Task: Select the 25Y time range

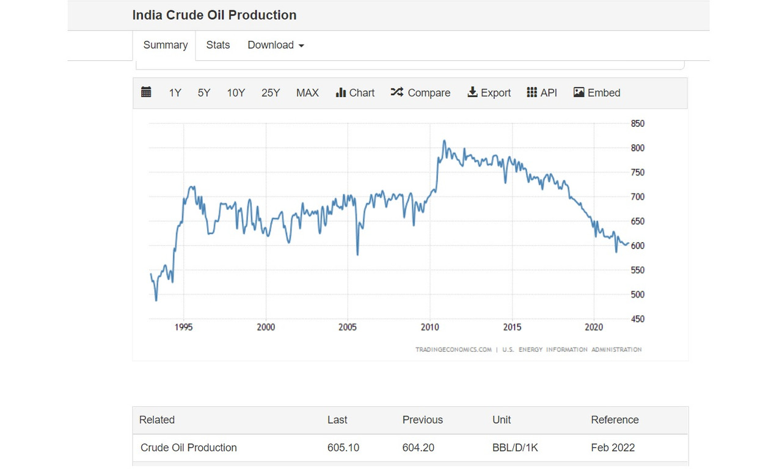Action: coord(271,93)
